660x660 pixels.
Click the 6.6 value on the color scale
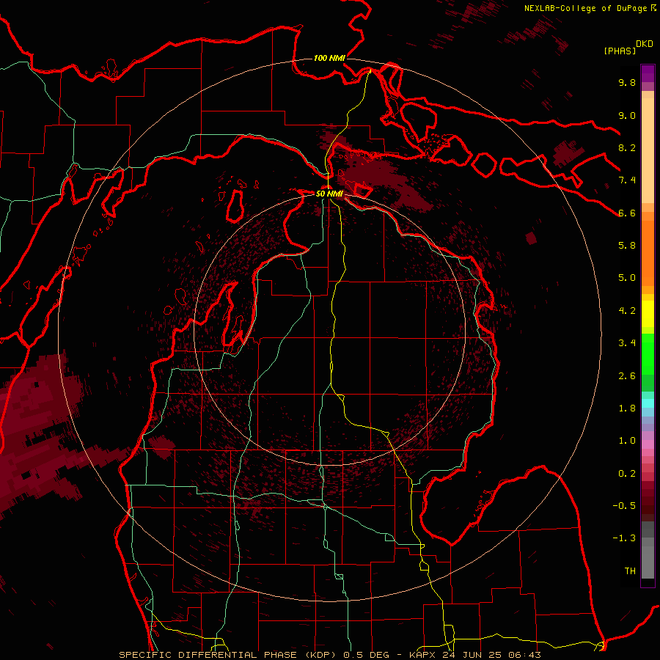[x=627, y=213]
